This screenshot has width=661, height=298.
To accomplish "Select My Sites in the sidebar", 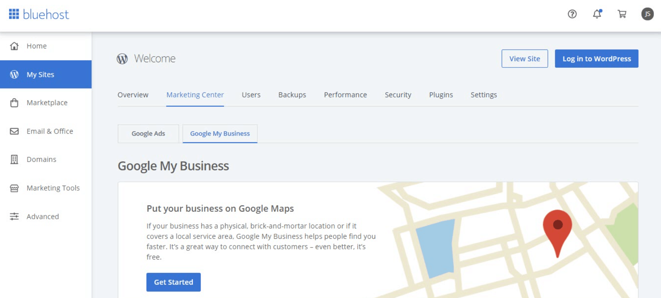I will tap(46, 74).
